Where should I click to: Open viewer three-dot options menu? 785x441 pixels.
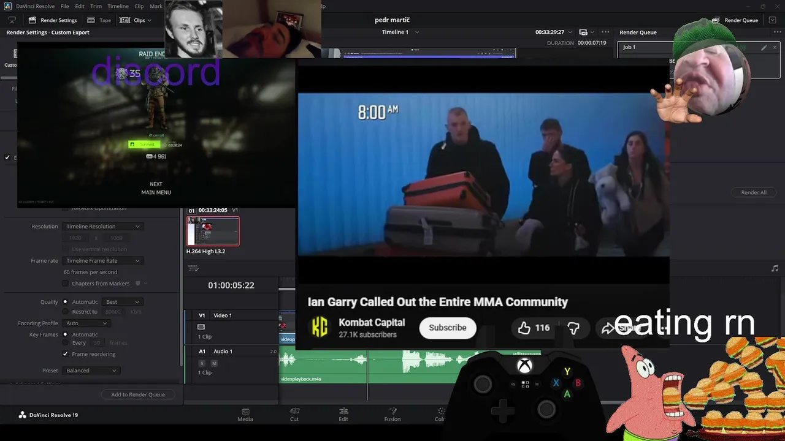point(605,32)
